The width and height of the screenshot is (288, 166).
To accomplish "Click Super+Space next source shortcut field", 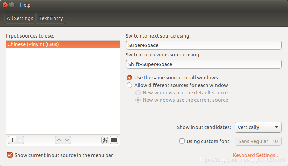I will tap(204, 45).
